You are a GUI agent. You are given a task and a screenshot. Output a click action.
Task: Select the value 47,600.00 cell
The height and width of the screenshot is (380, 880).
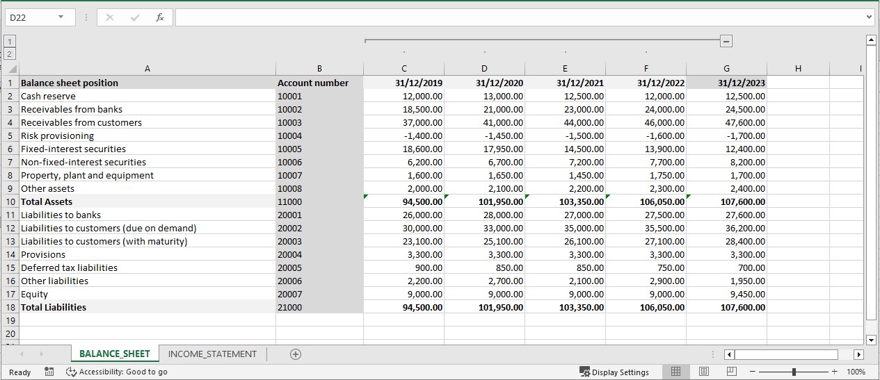727,122
